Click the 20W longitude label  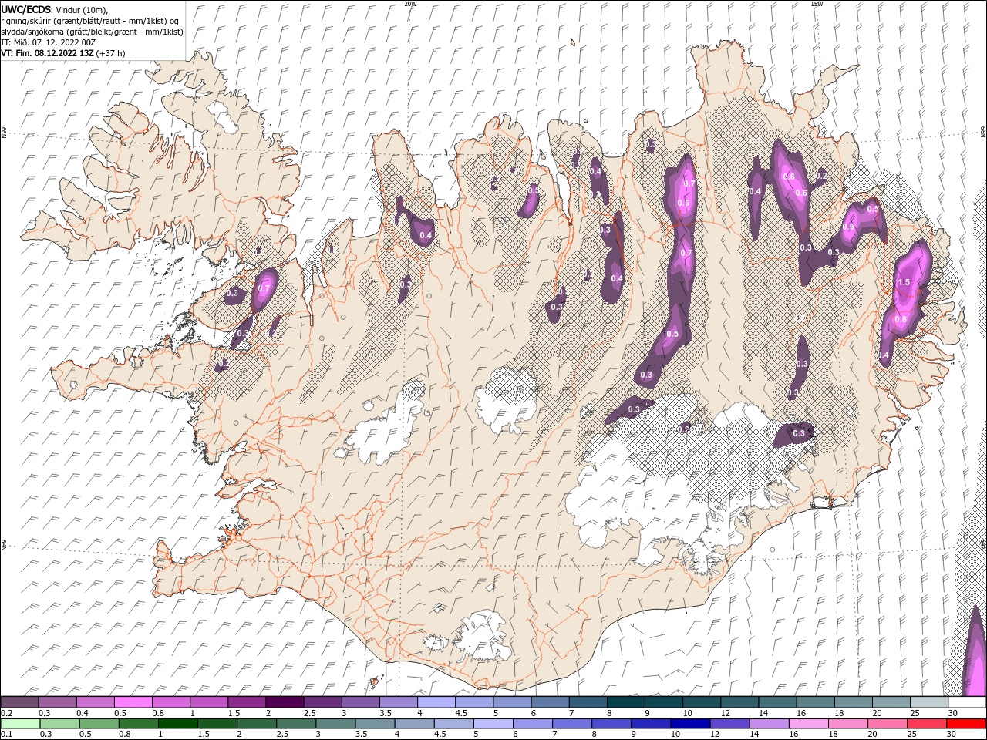pyautogui.click(x=410, y=4)
